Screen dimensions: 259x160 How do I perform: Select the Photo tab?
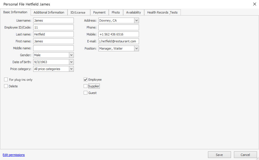pyautogui.click(x=116, y=12)
